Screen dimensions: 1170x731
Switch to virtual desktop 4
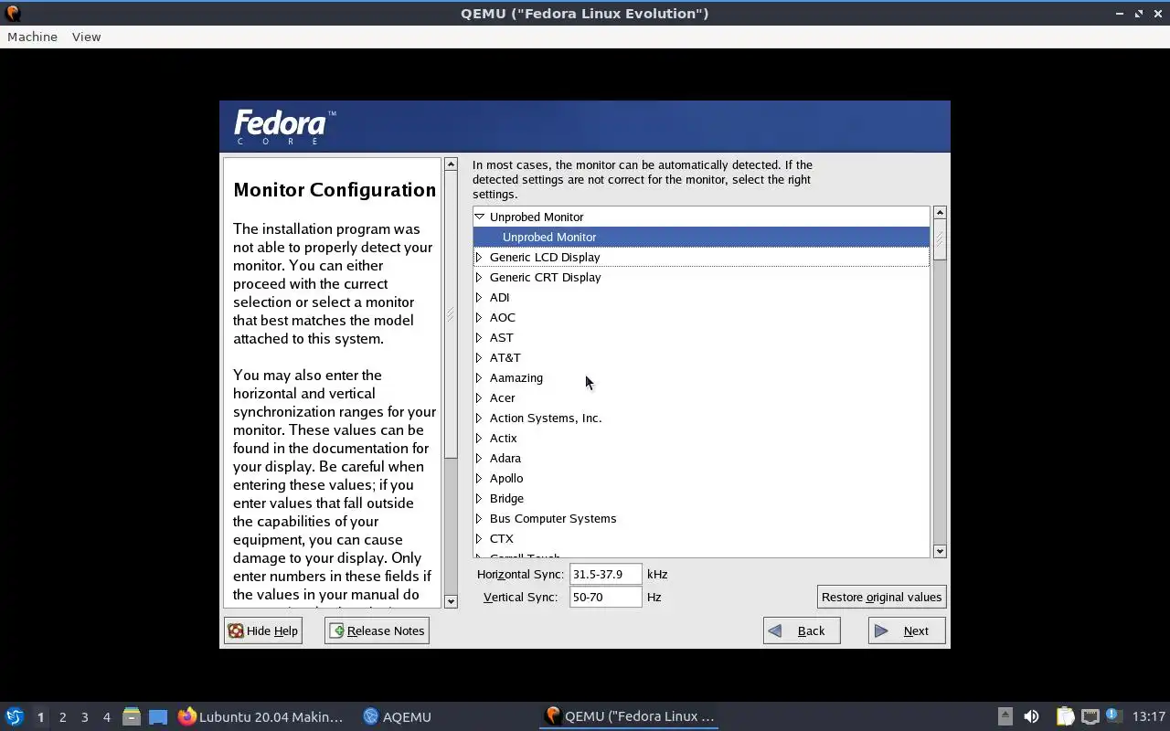click(106, 717)
